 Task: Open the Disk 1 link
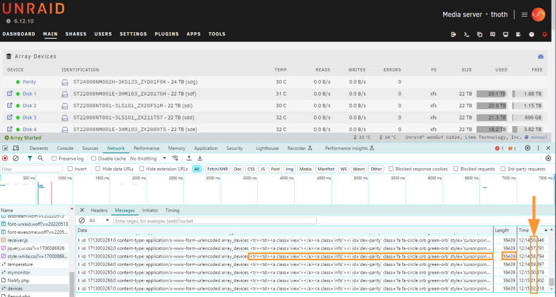(x=29, y=94)
